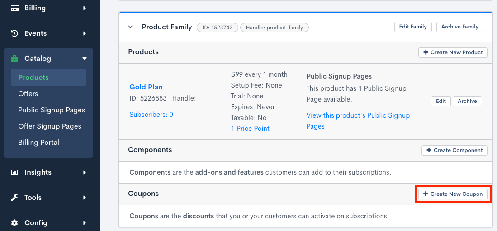Open Billing Portal from sidebar
Viewport: 497px width, 231px height.
point(38,143)
